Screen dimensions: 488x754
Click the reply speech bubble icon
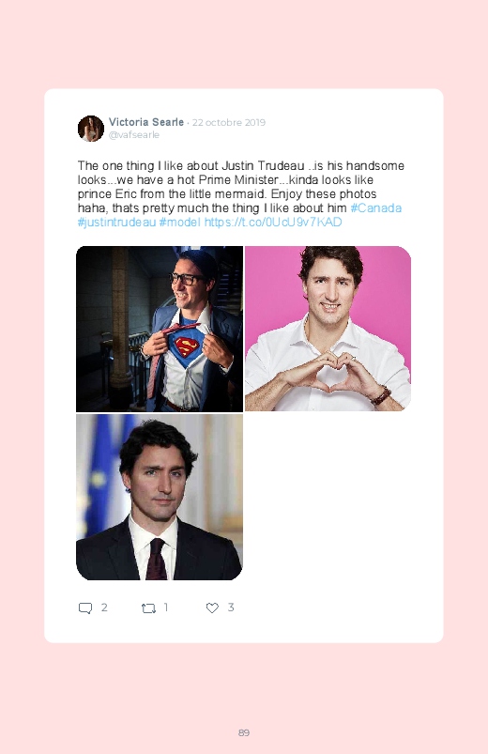tap(85, 608)
